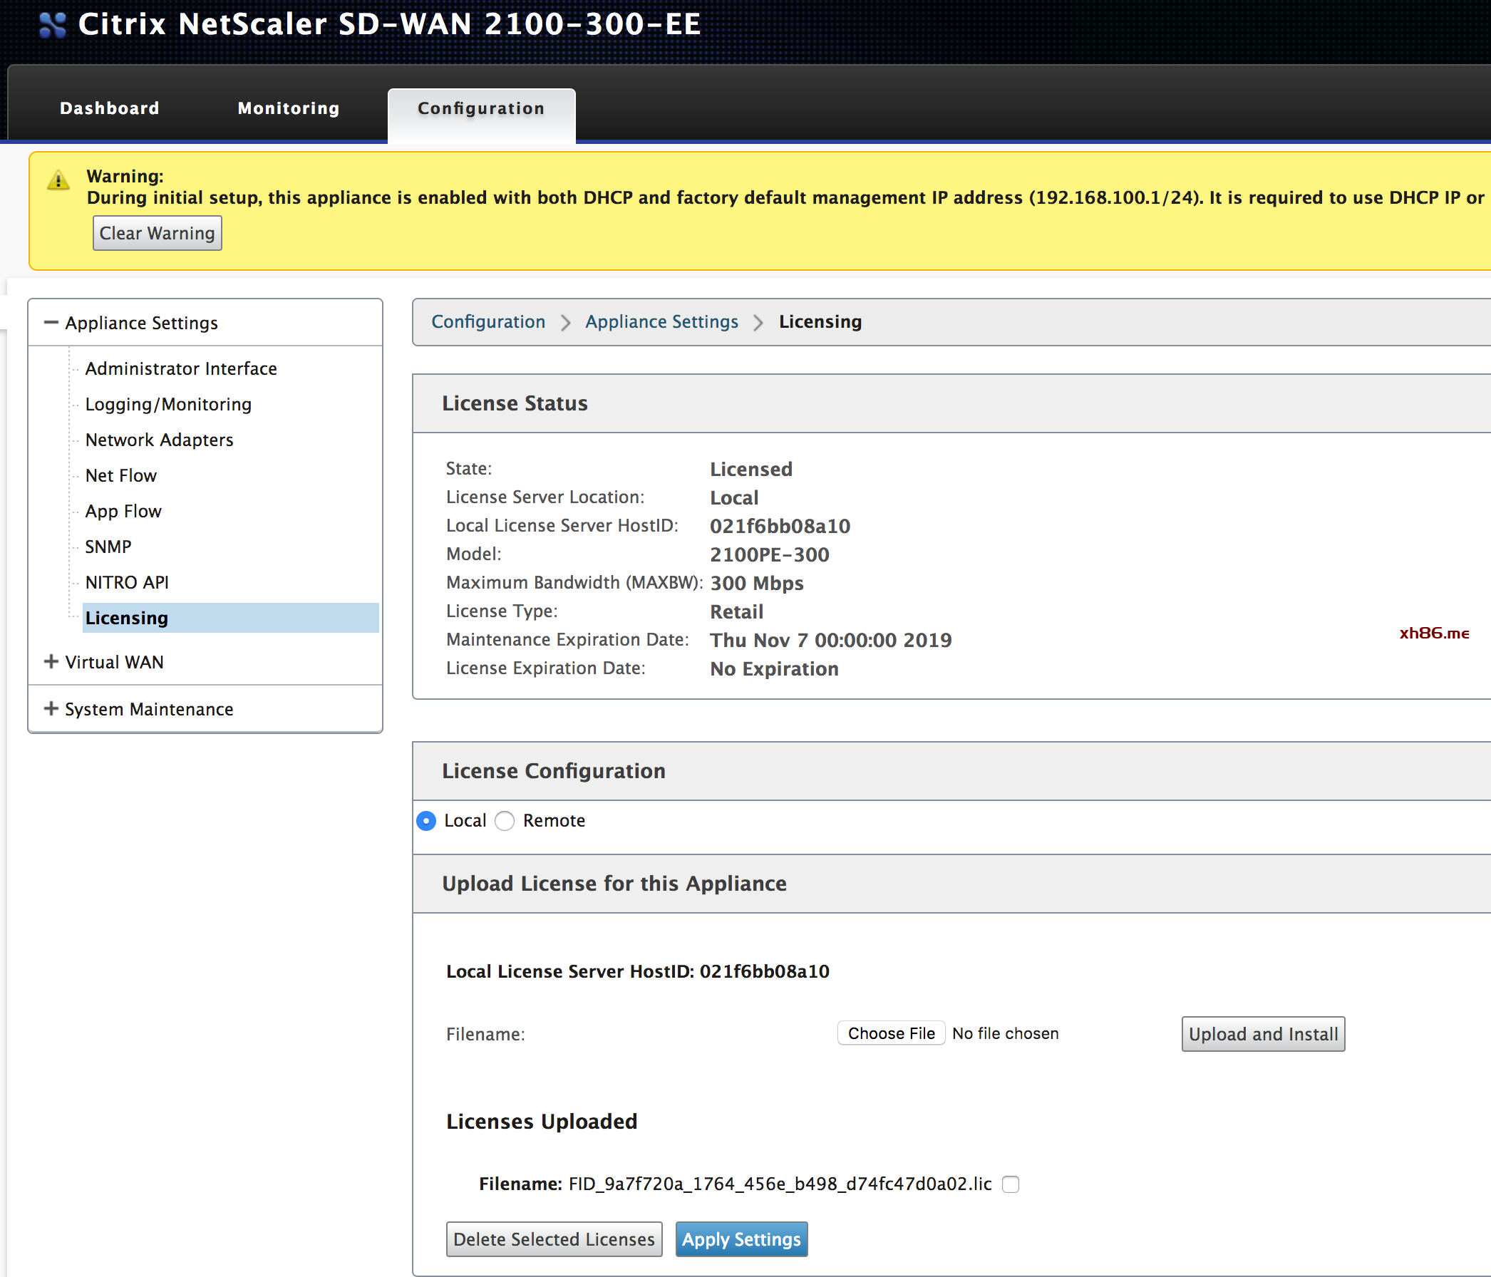Open Administrator Interface settings

[x=181, y=368]
